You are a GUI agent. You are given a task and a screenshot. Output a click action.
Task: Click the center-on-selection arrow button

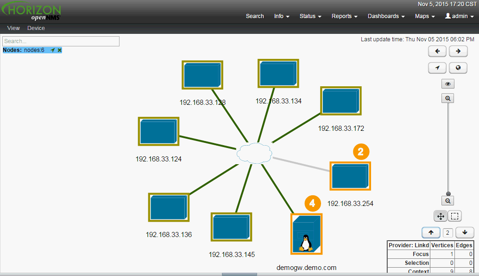click(x=437, y=68)
